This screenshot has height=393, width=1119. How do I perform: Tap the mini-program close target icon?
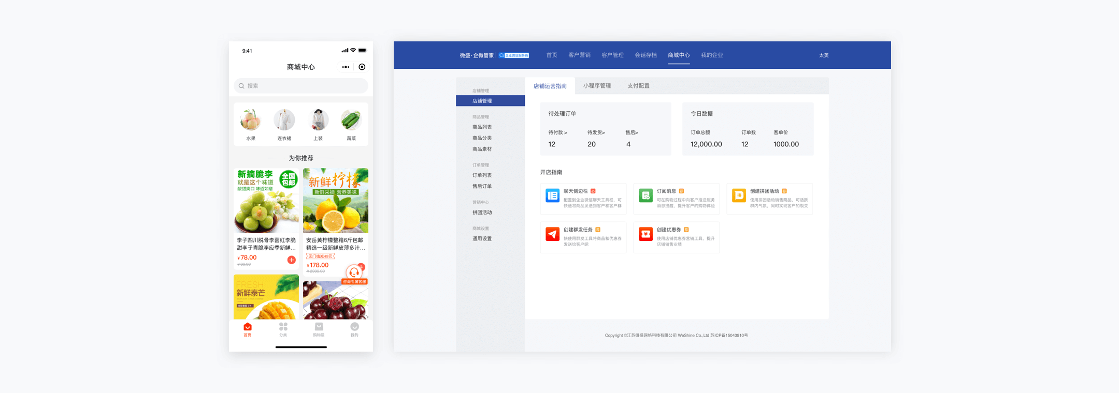tap(362, 67)
